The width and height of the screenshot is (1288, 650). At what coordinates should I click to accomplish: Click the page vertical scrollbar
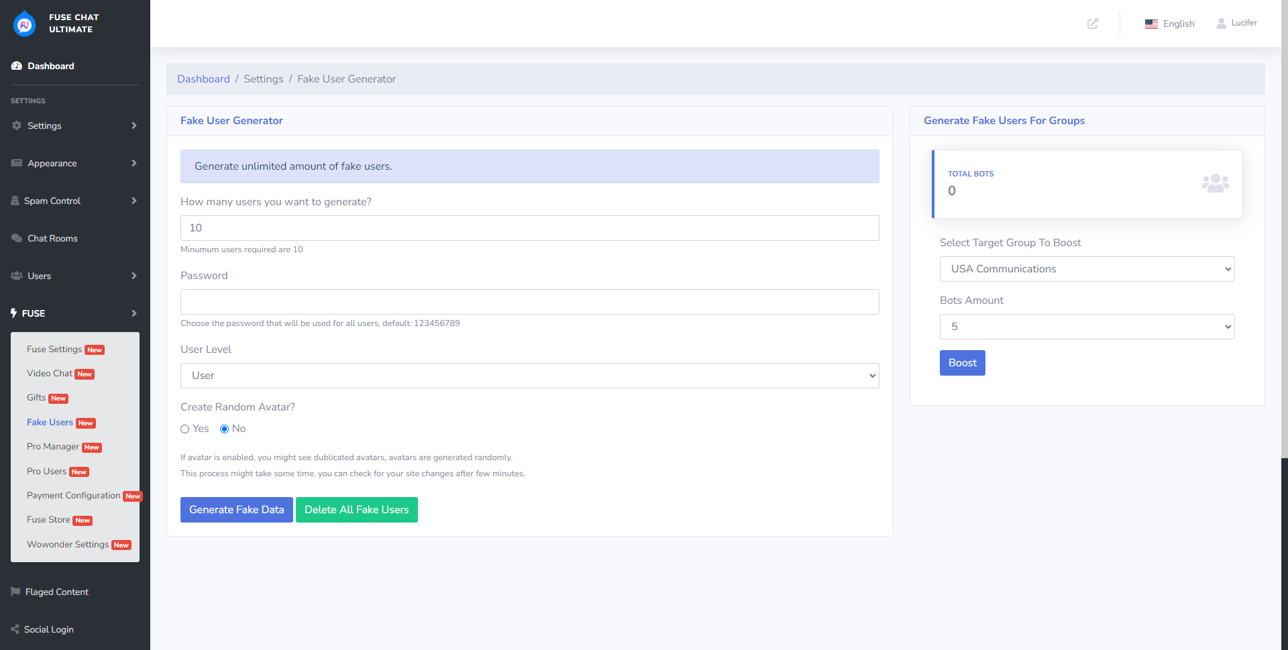(1285, 228)
